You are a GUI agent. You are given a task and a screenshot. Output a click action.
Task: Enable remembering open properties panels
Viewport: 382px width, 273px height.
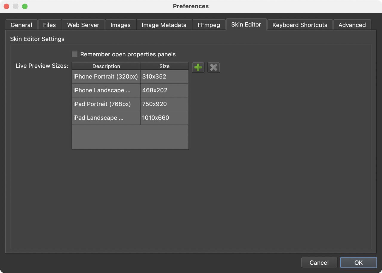75,54
